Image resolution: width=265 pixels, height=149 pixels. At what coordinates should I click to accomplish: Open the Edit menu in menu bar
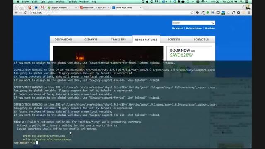point(43,2)
